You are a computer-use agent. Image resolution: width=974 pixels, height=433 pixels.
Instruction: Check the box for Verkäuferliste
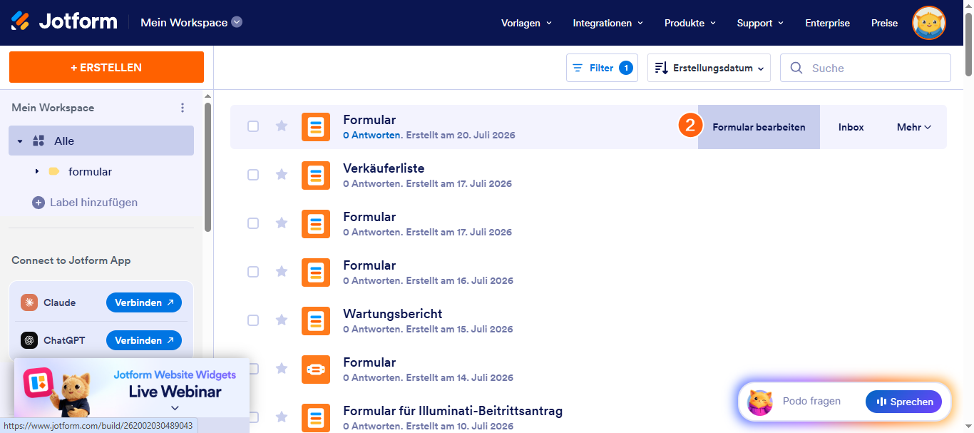coord(253,175)
